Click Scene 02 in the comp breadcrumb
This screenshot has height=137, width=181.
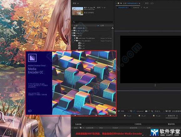click(136, 7)
